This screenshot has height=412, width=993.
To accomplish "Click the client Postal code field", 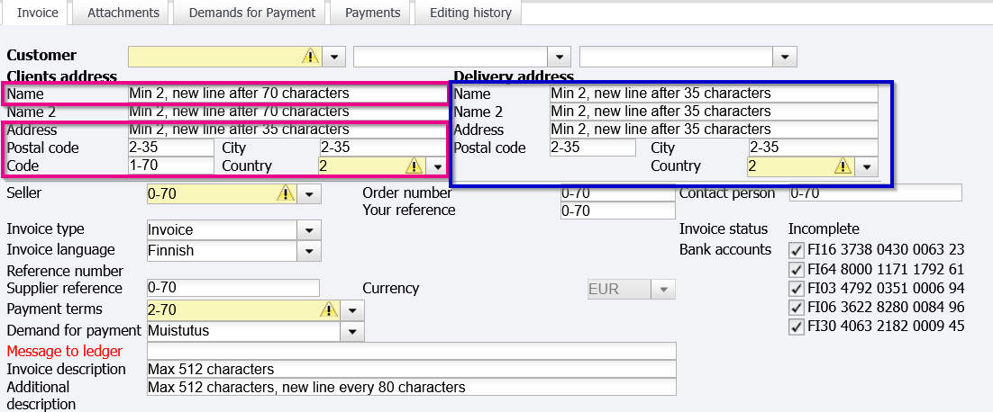I will tap(171, 148).
